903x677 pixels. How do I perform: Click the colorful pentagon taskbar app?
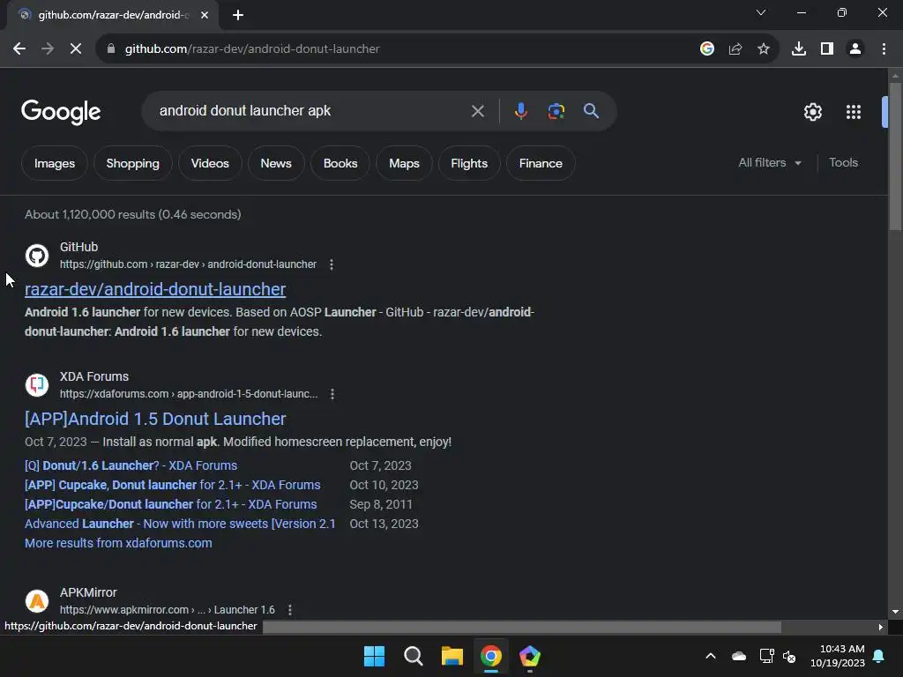(x=530, y=656)
